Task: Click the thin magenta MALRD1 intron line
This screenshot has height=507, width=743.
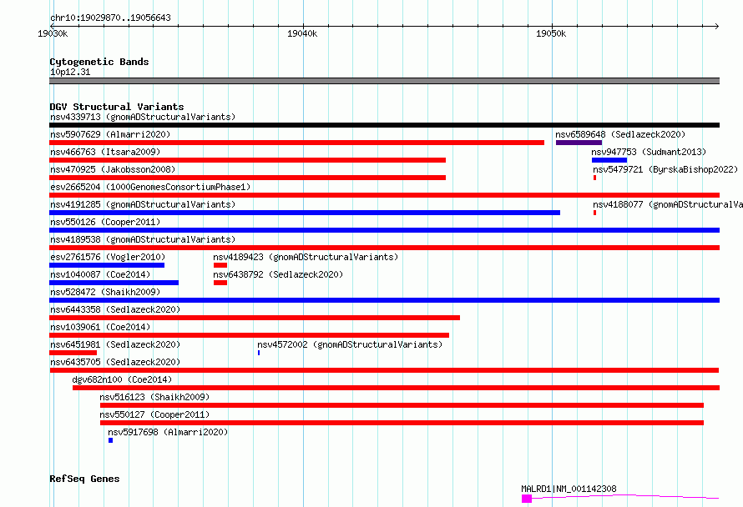Action: coord(625,496)
